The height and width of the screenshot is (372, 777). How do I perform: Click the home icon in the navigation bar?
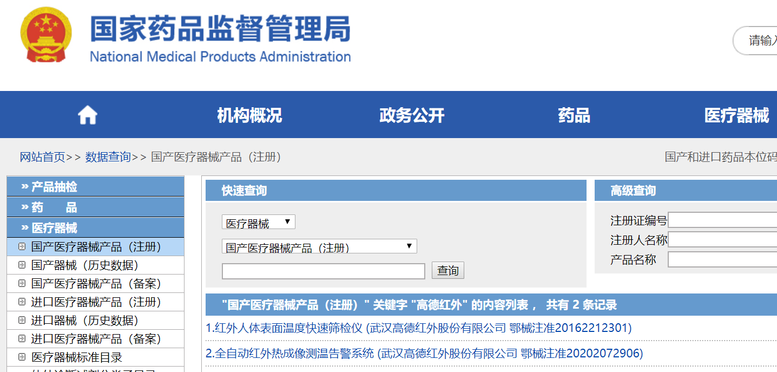[x=87, y=114]
